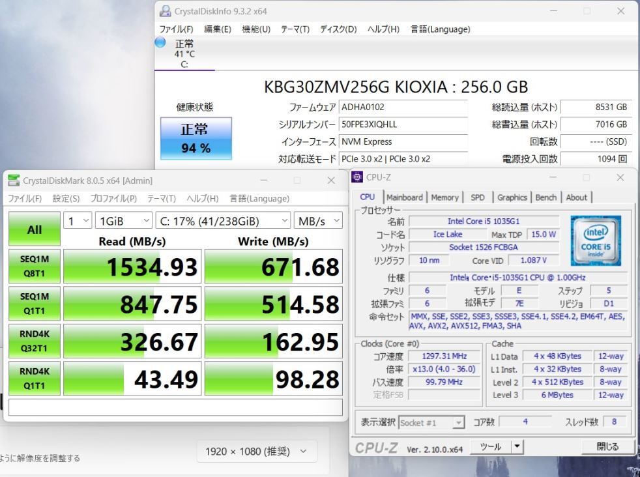Click the KBG30ZMV256G KIOXIA drive title
This screenshot has height=477, width=640.
pos(396,87)
